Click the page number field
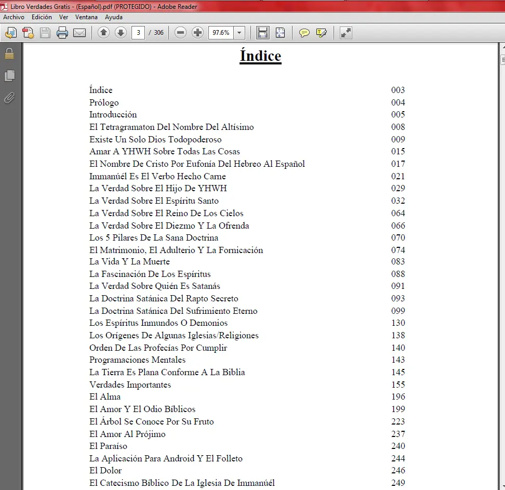This screenshot has width=505, height=490. [x=138, y=33]
